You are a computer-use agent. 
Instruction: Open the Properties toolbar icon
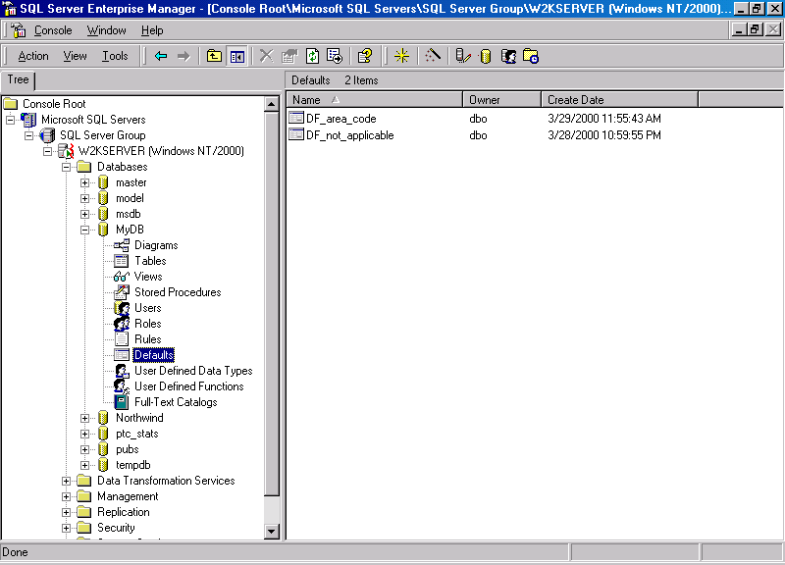point(289,56)
